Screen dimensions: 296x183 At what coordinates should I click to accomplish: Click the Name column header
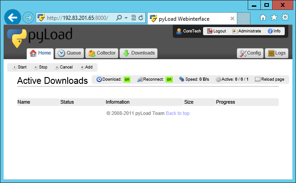tap(38, 102)
